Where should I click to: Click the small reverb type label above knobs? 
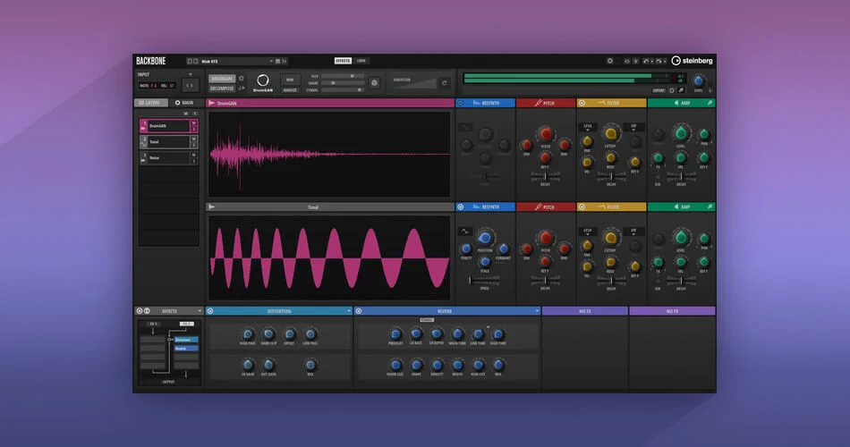click(x=427, y=320)
